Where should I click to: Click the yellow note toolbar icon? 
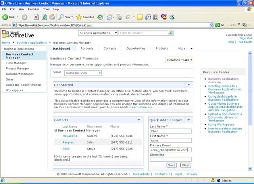(x=140, y=17)
